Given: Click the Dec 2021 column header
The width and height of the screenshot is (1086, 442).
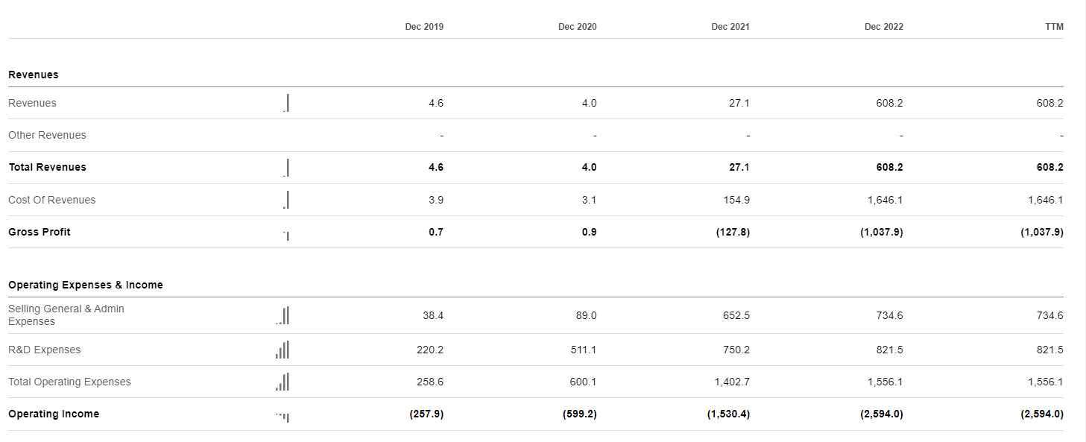Looking at the screenshot, I should pyautogui.click(x=730, y=27).
